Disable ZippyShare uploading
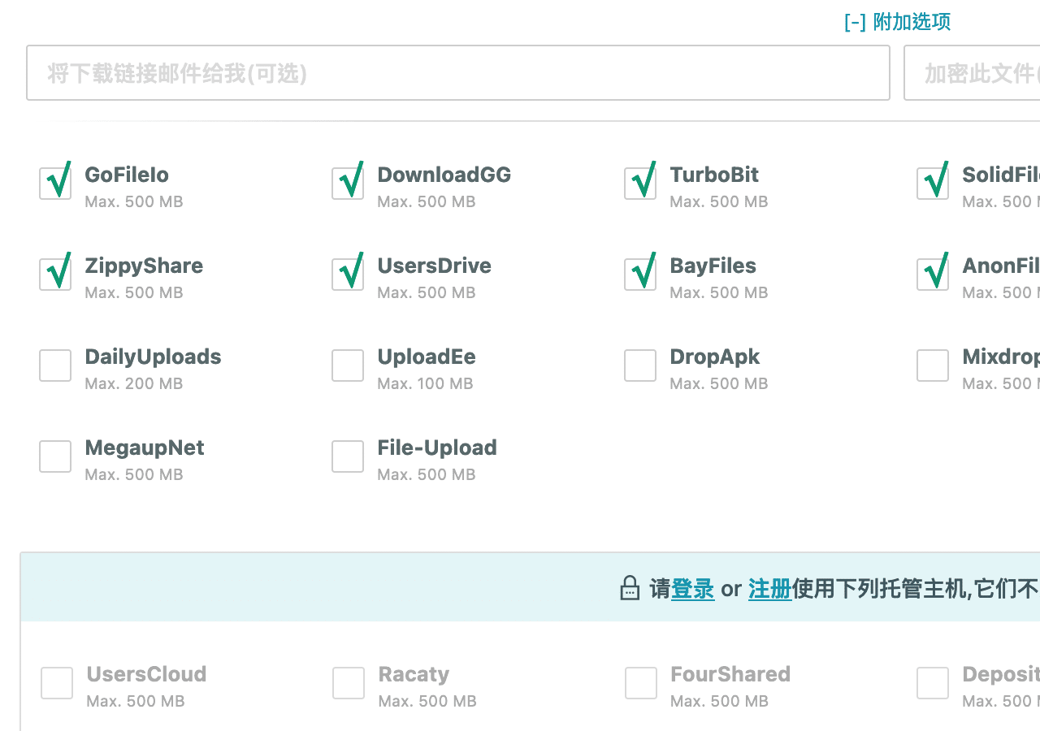This screenshot has width=1040, height=731. tap(55, 273)
